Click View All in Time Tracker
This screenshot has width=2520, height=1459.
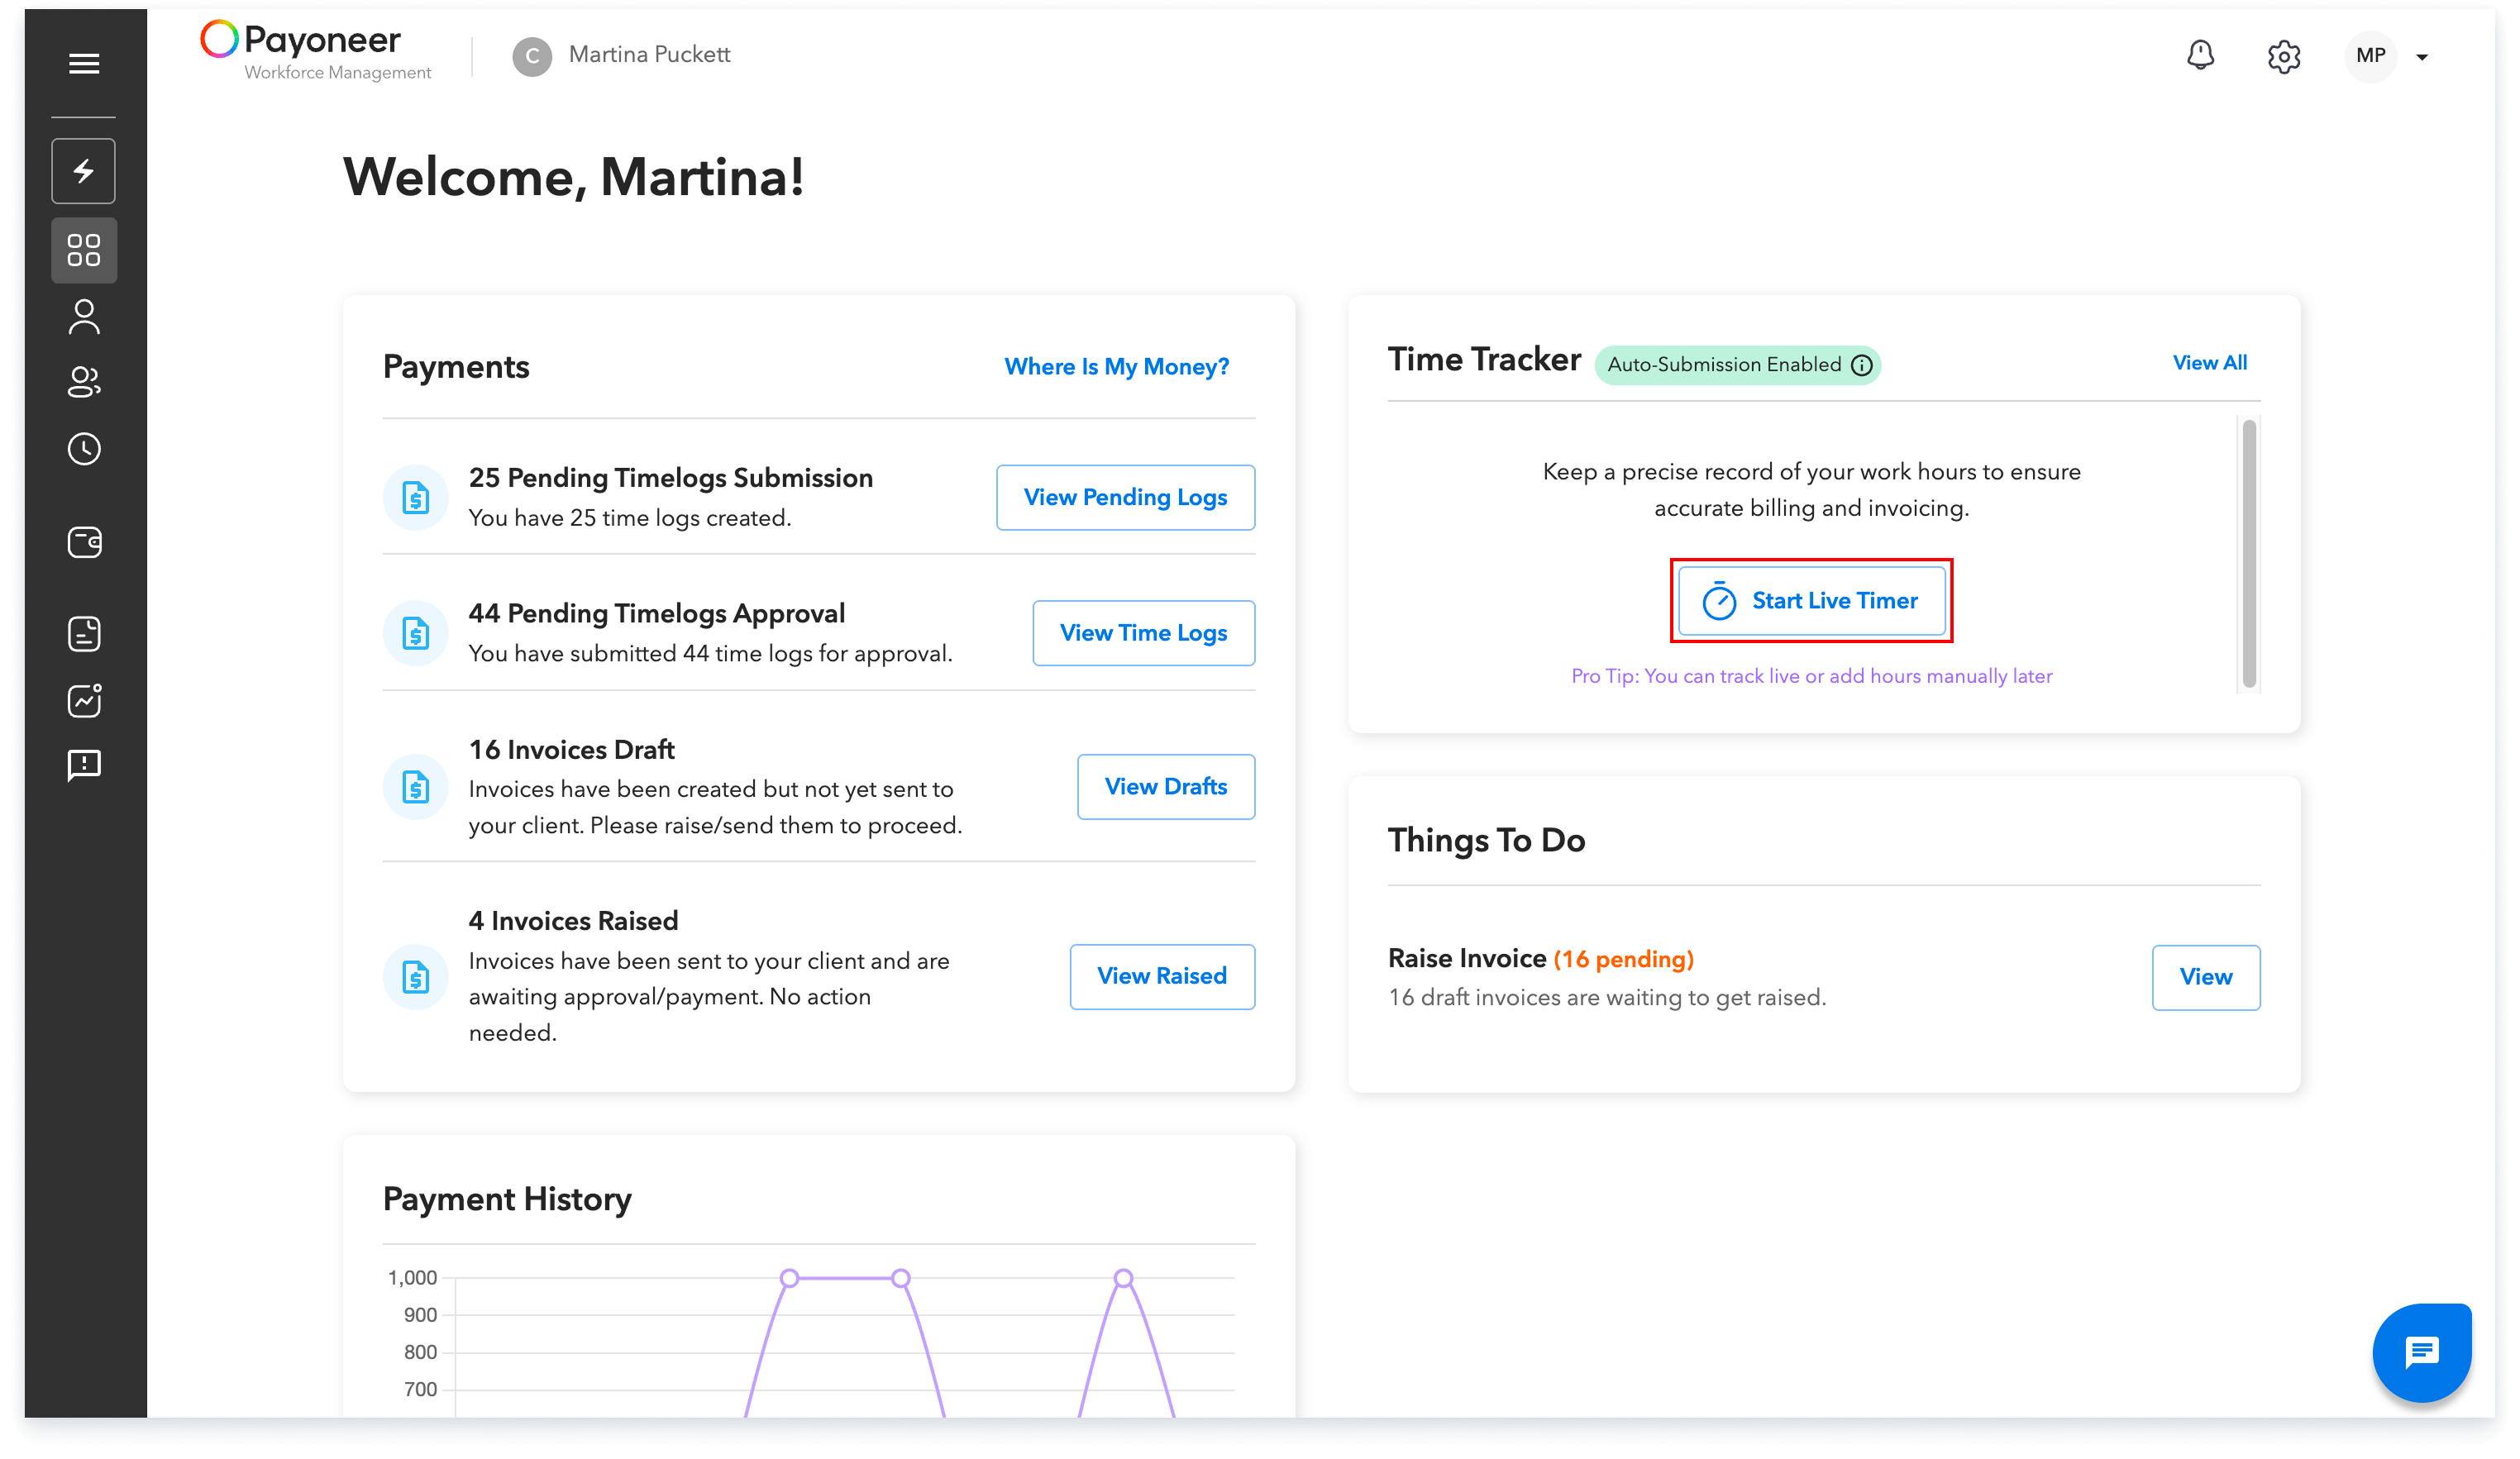point(2209,363)
